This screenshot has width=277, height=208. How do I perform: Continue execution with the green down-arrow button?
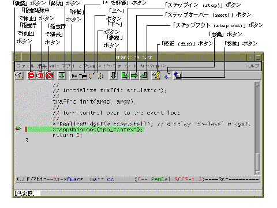[x=113, y=75]
